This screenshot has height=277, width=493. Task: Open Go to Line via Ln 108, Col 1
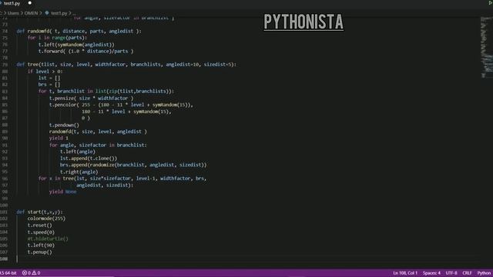click(x=405, y=273)
